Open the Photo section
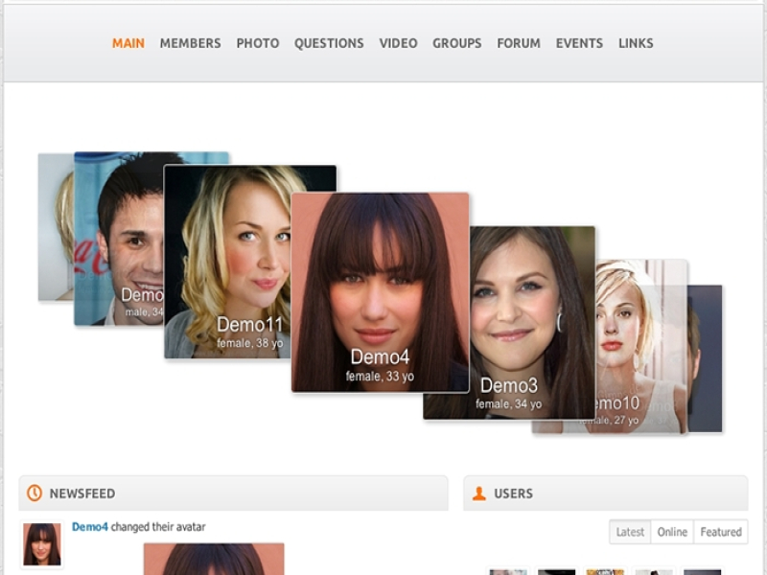This screenshot has height=575, width=767. pos(258,43)
